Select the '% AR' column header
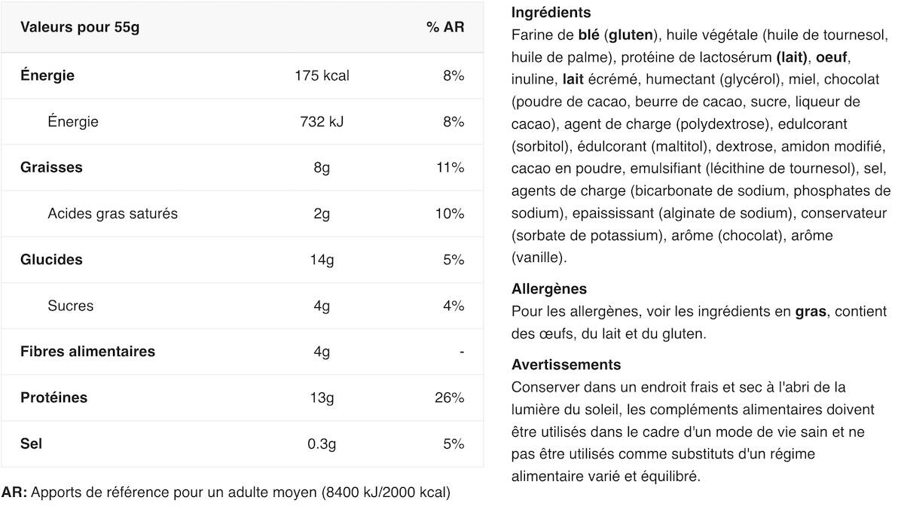The height and width of the screenshot is (509, 904). click(x=445, y=28)
